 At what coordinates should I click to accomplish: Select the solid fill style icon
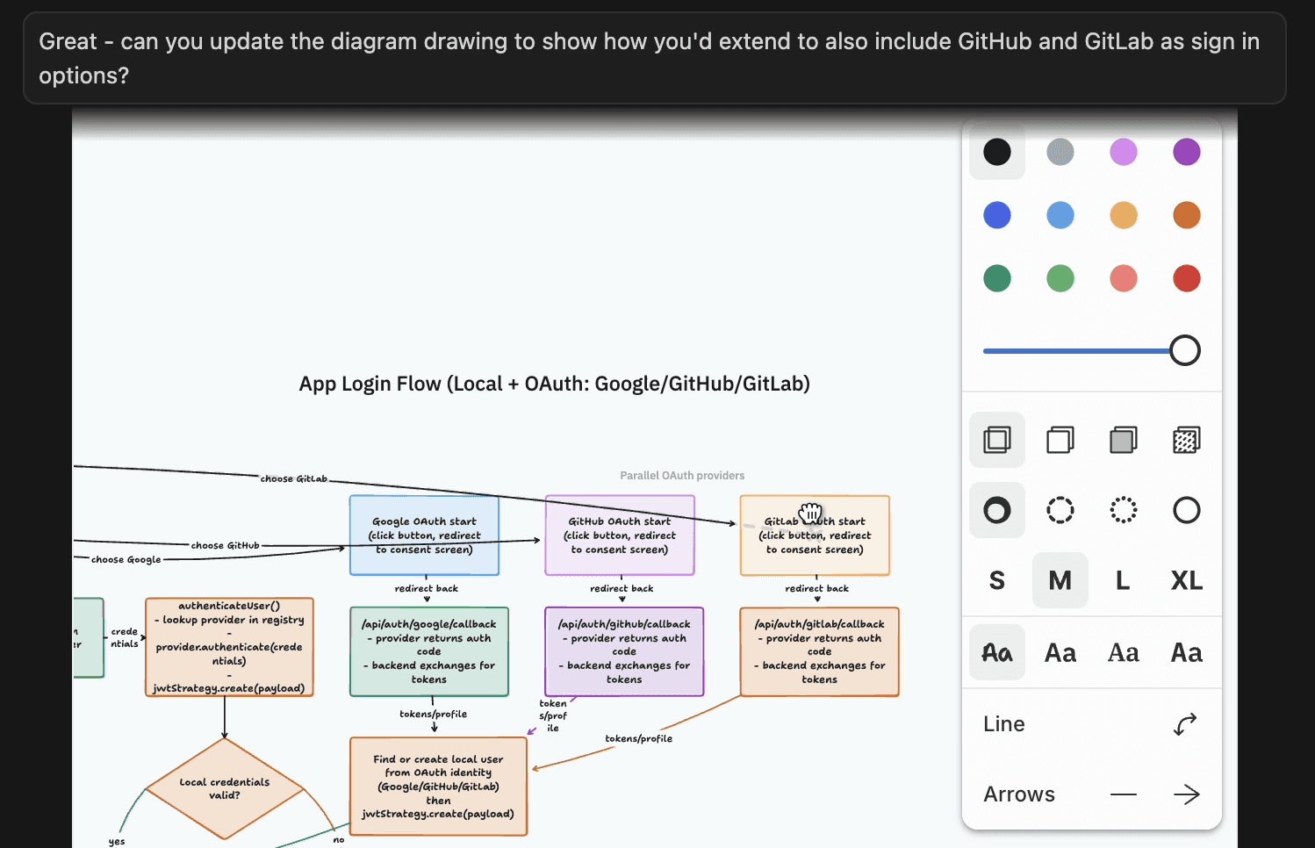point(1124,440)
